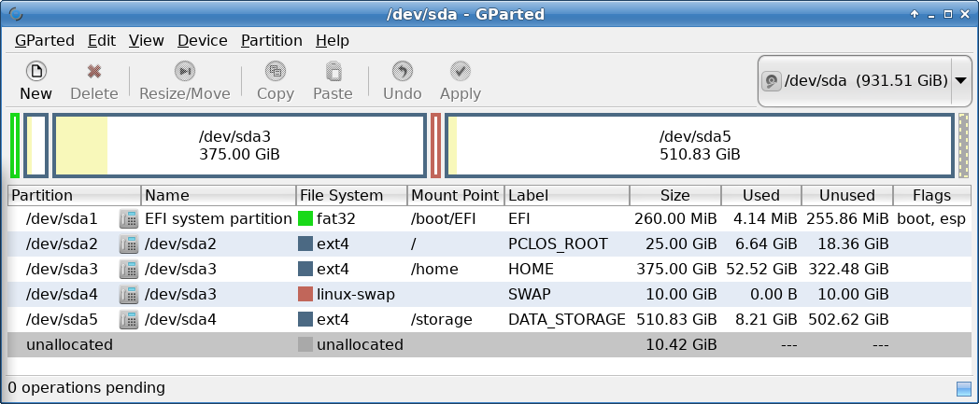Sort by the Size column header
This screenshot has height=404, width=979.
pos(675,195)
